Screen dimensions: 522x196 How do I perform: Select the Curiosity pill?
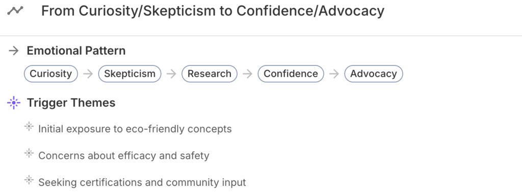point(51,74)
